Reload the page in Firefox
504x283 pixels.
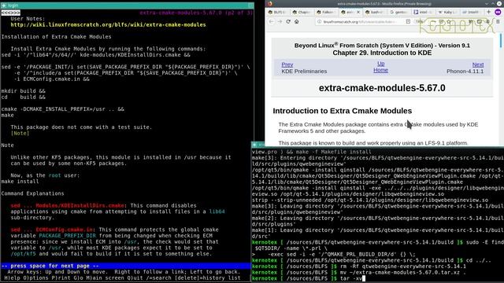click(x=288, y=21)
